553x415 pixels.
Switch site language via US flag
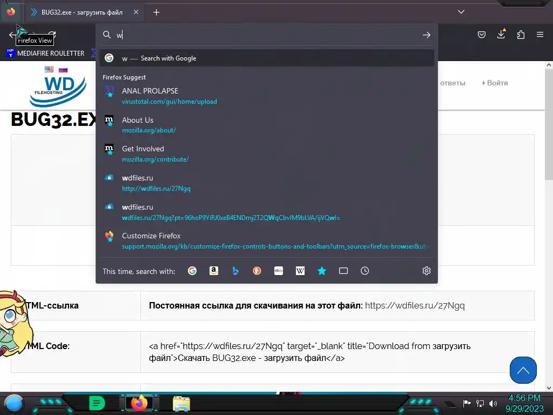click(x=49, y=69)
